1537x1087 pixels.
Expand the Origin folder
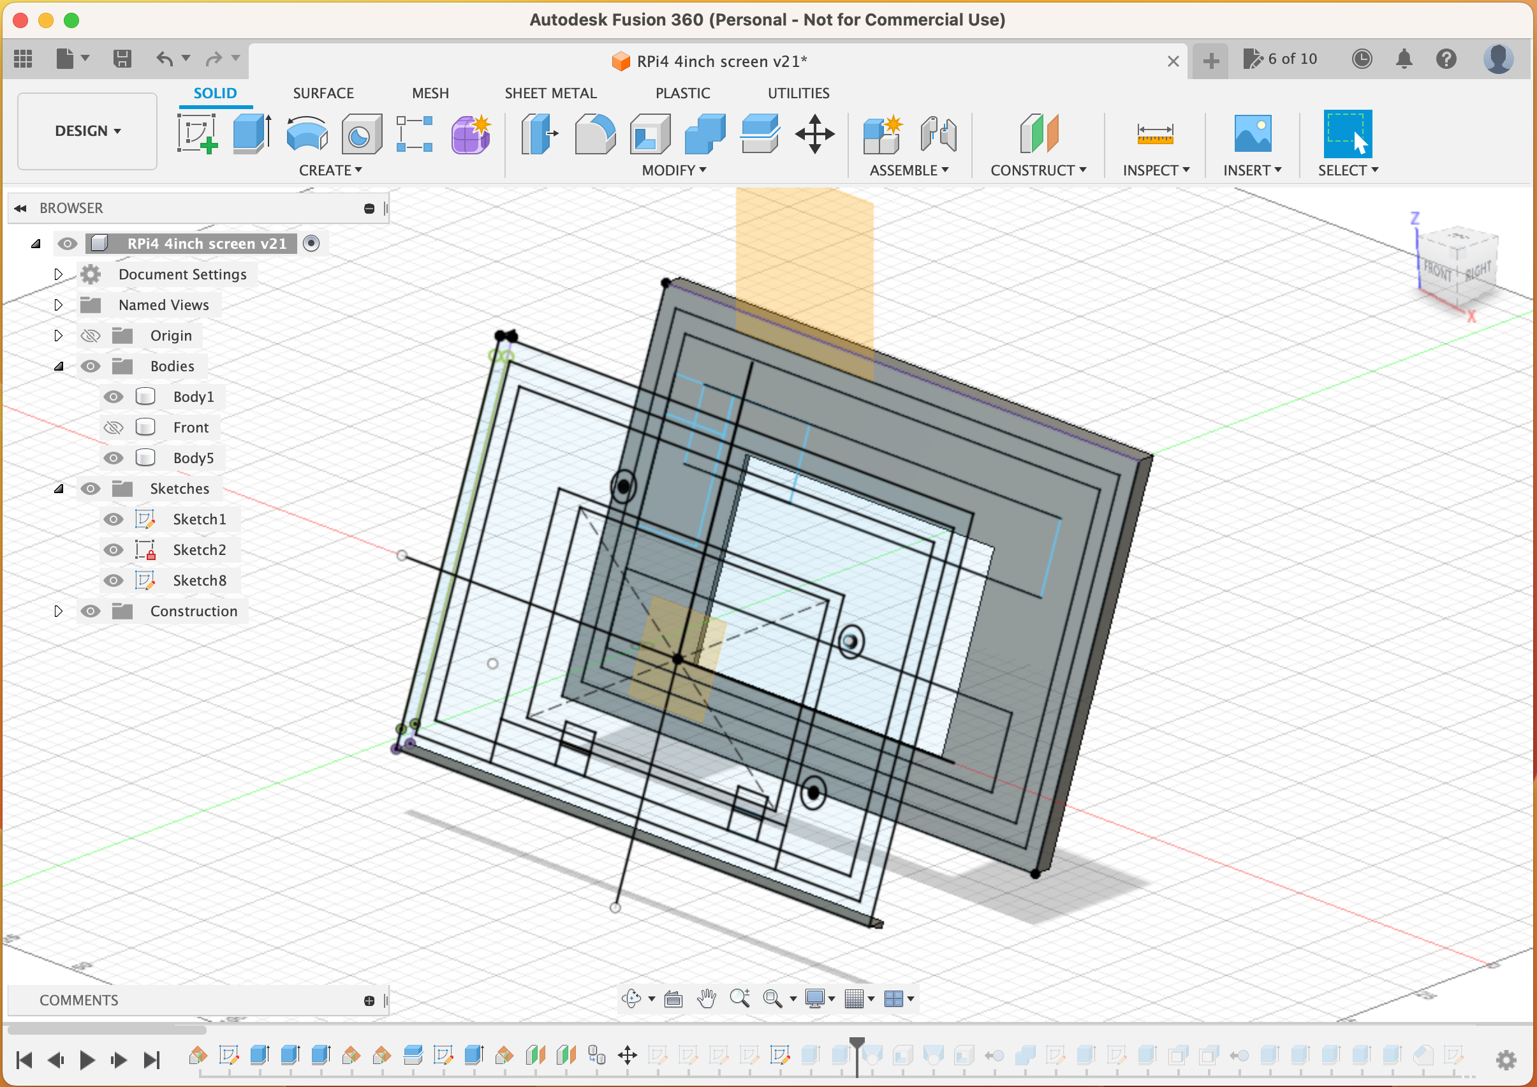[58, 336]
